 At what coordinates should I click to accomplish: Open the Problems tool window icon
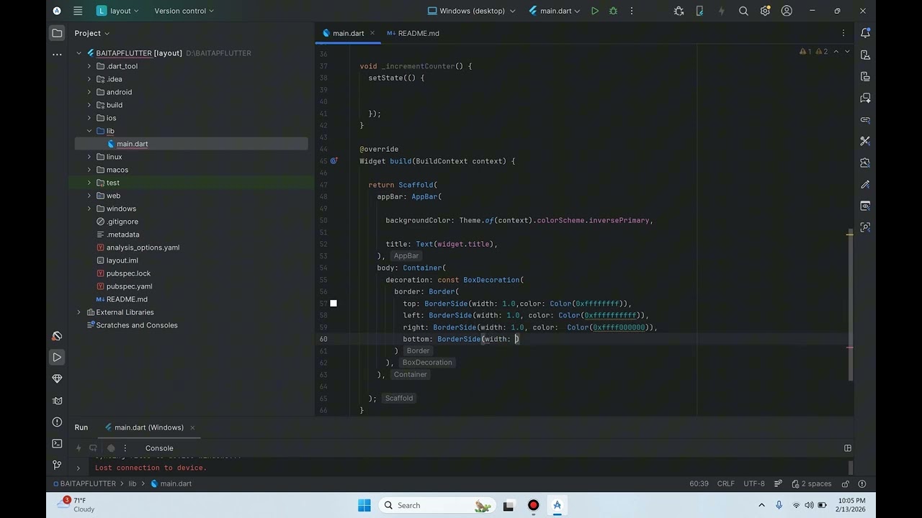pos(57,422)
